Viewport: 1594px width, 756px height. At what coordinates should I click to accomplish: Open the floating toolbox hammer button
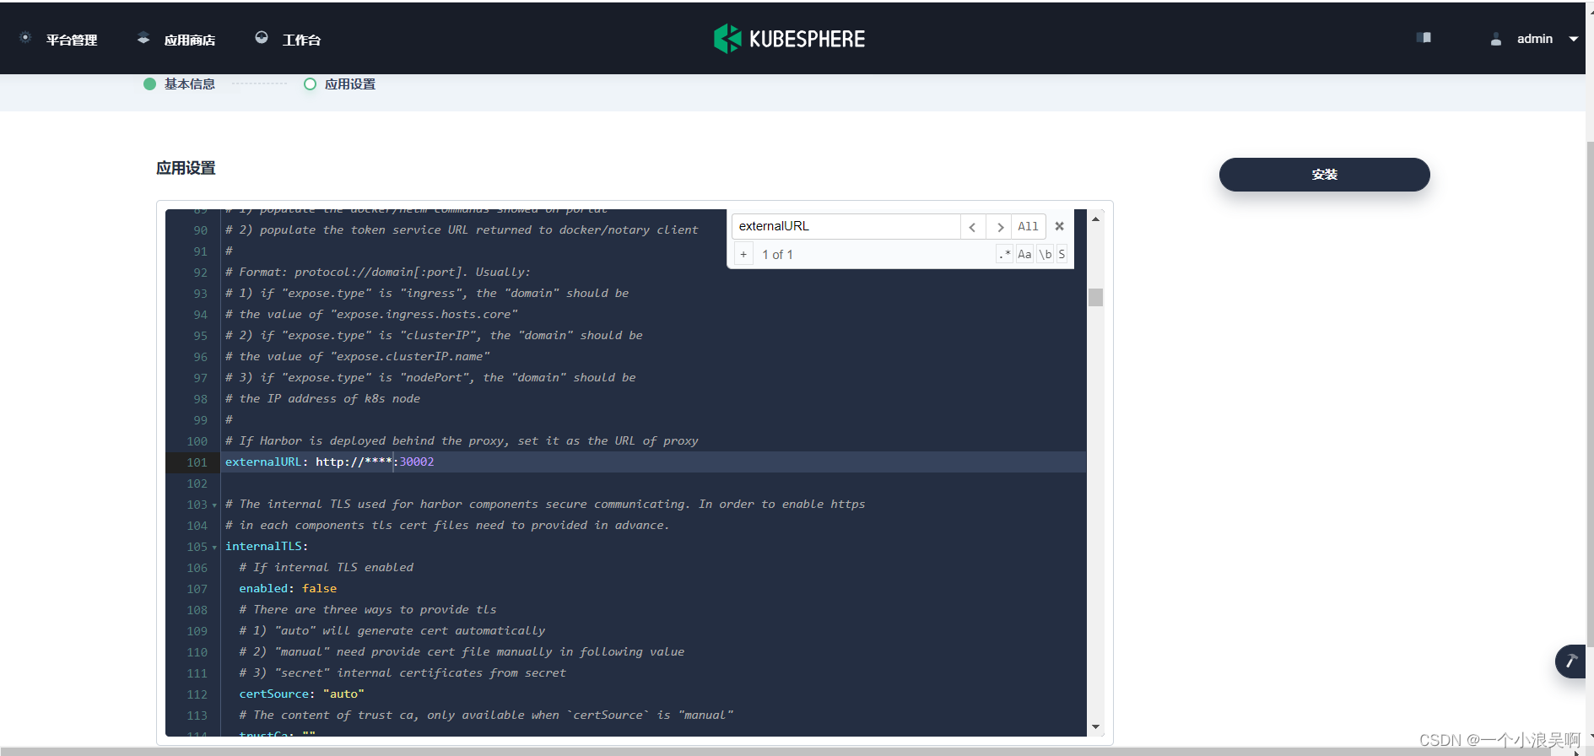coord(1570,661)
